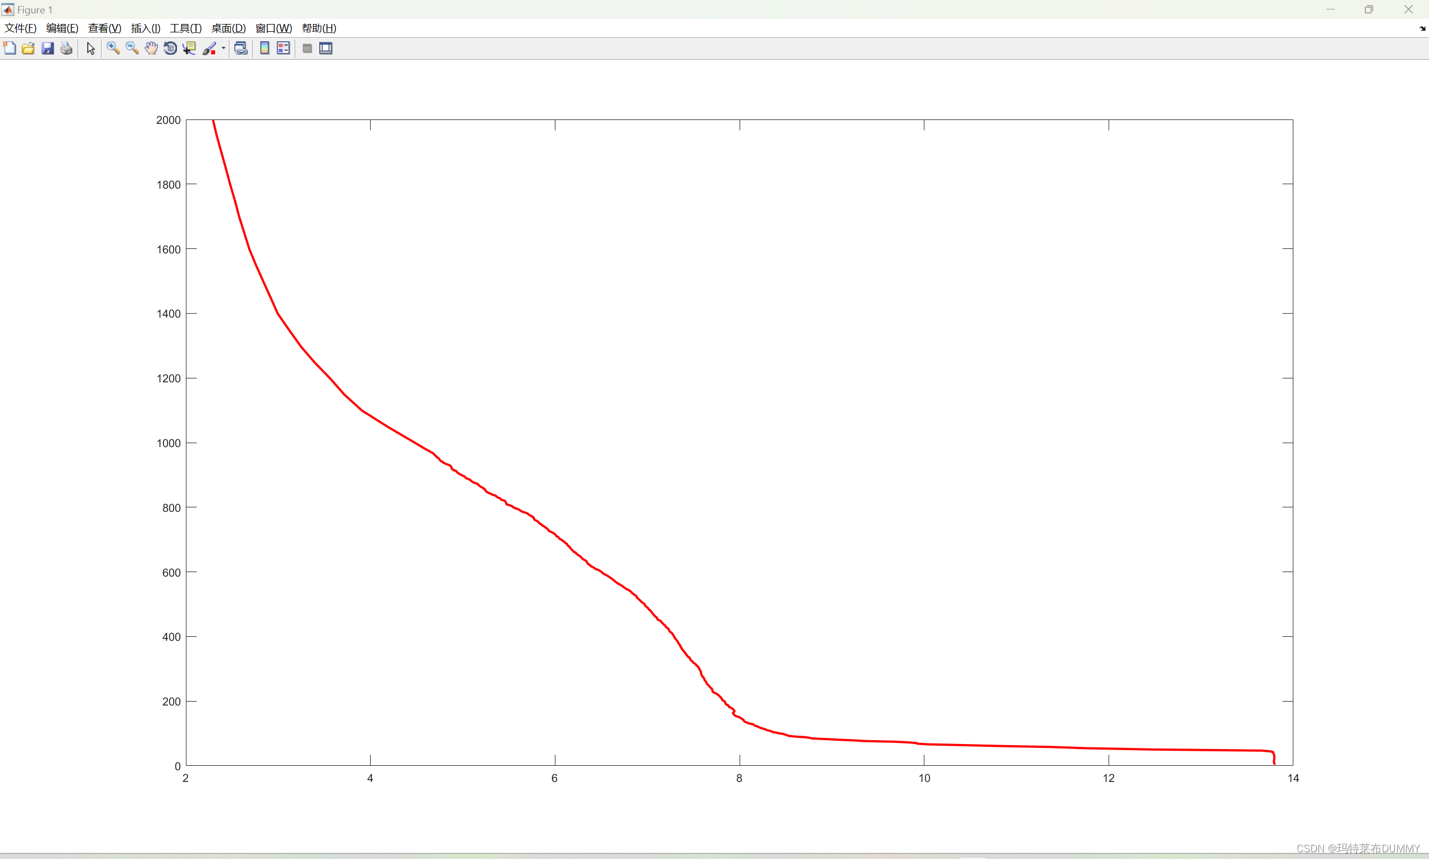This screenshot has height=859, width=1429.
Task: Hide plot tools with the gray square
Action: 308,49
